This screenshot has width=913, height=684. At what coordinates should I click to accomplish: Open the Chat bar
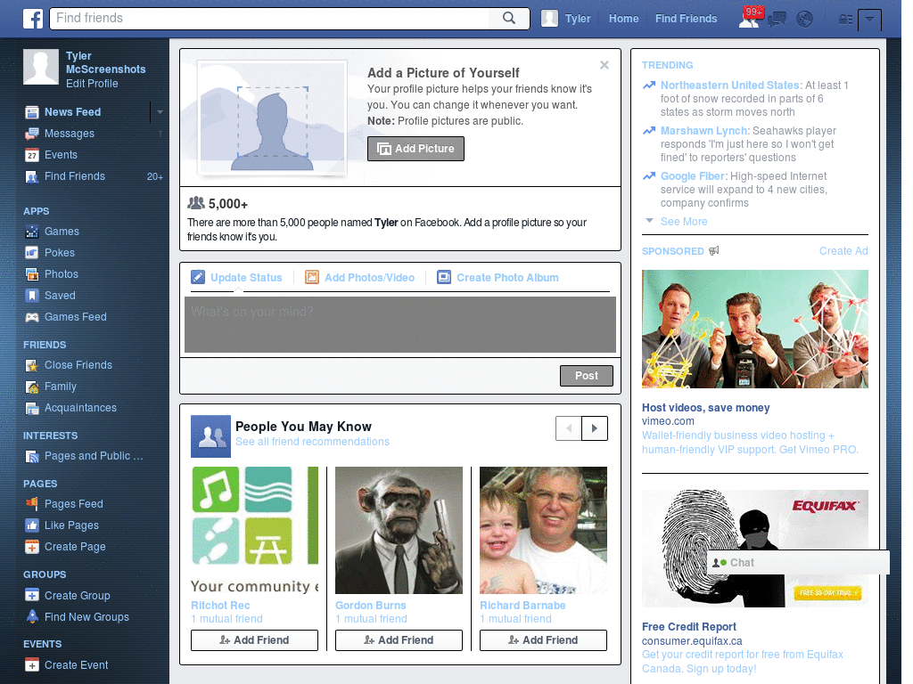tap(798, 563)
